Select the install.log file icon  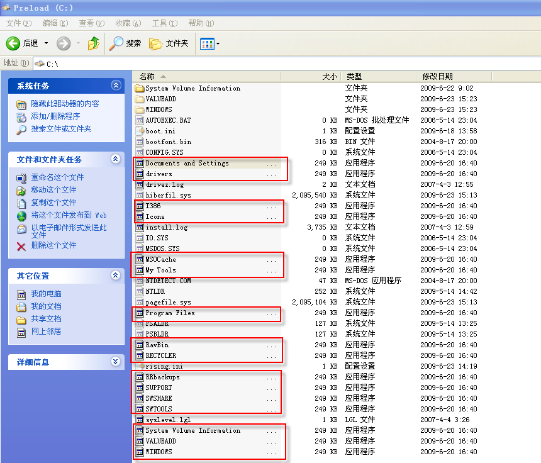click(x=140, y=227)
